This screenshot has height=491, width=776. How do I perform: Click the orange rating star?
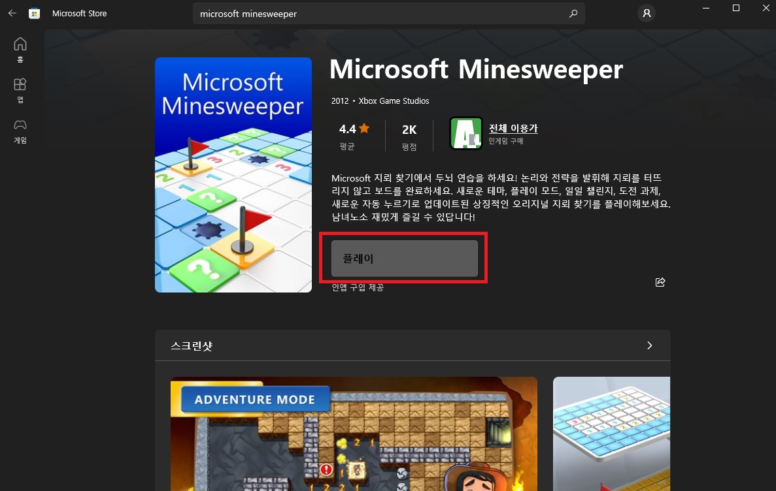[x=364, y=129]
